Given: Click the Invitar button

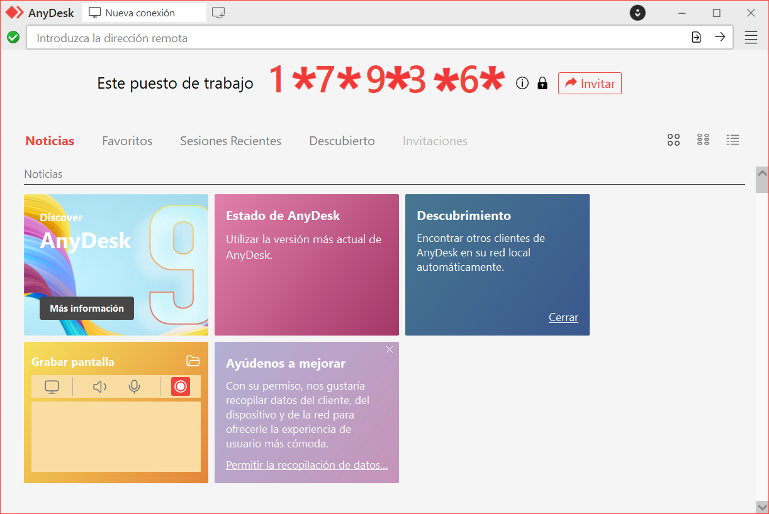Looking at the screenshot, I should (x=590, y=84).
